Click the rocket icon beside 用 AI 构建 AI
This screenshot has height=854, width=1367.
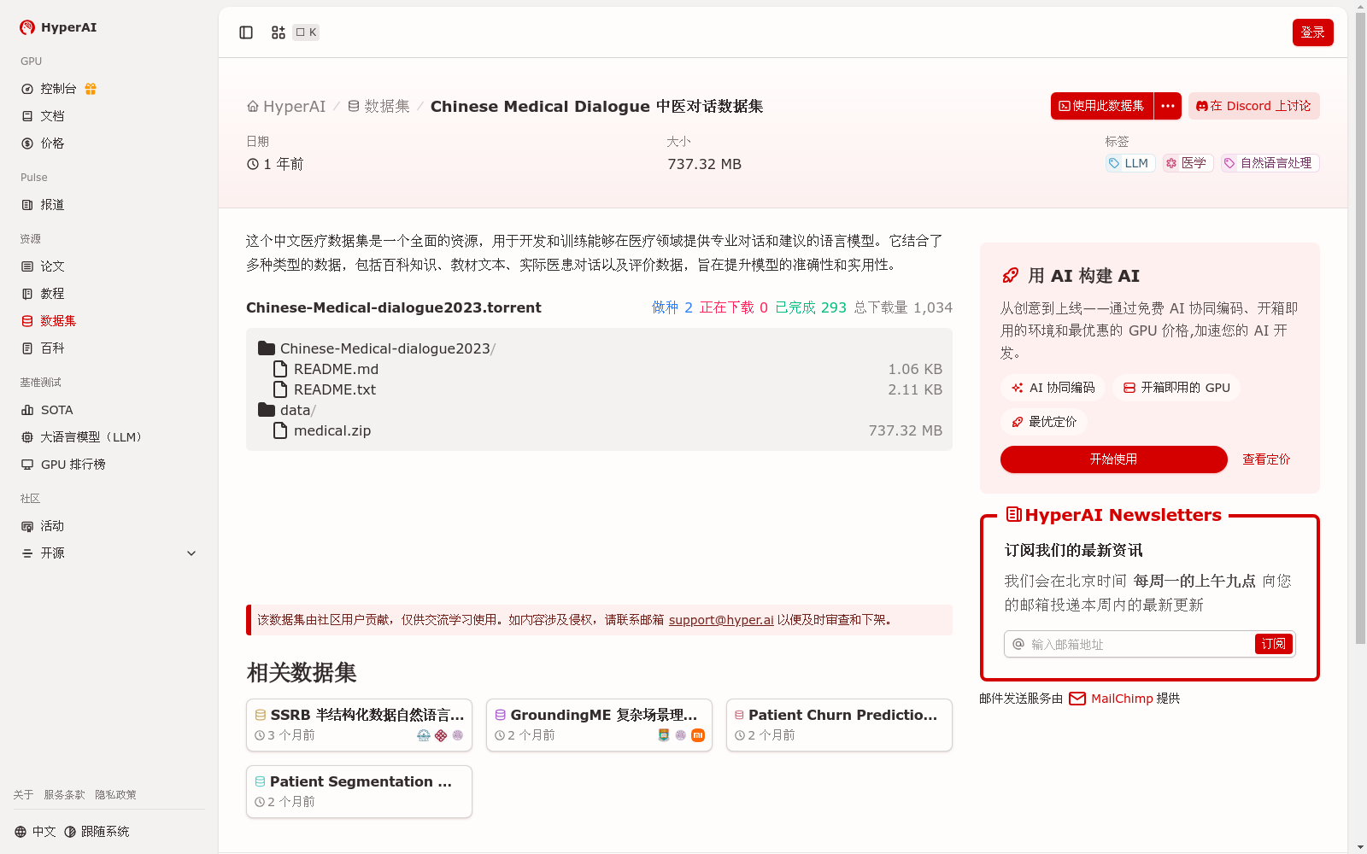coord(1010,276)
